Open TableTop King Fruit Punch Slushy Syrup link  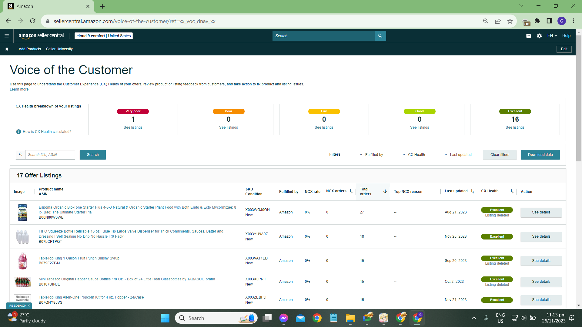pos(79,258)
